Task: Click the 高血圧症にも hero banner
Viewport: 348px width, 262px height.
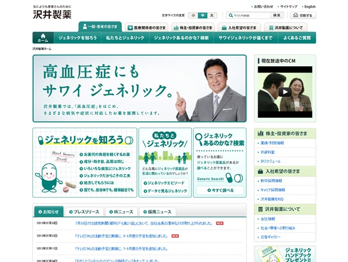Action: click(x=140, y=89)
